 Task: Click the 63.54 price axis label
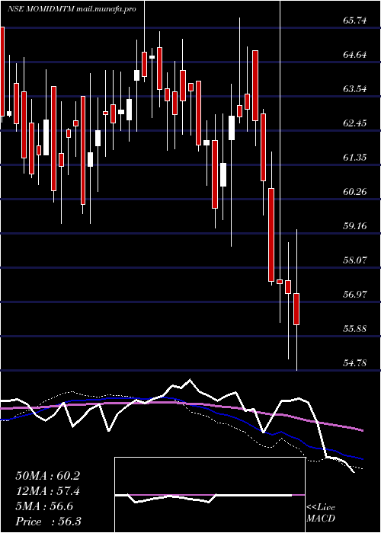click(x=355, y=89)
